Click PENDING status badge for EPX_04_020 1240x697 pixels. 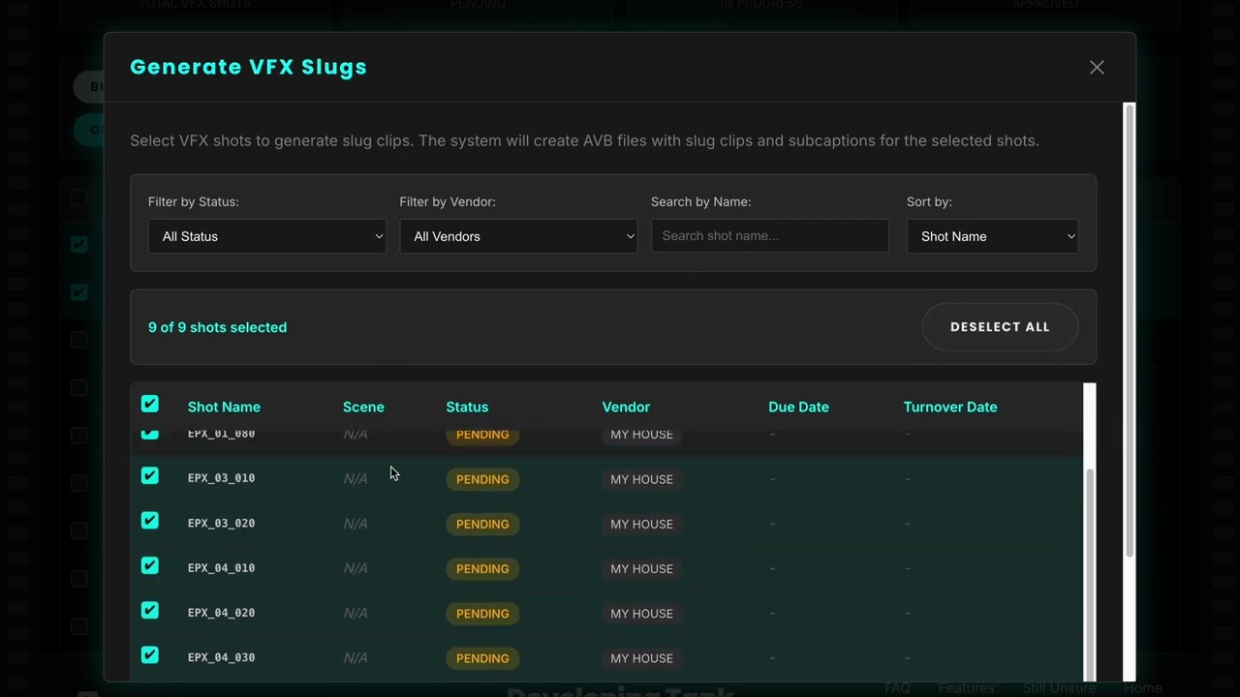(x=482, y=614)
